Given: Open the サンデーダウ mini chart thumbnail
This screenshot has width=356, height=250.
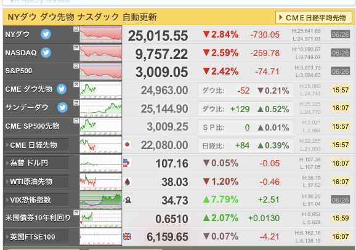Looking at the screenshot, I should click(100, 108).
